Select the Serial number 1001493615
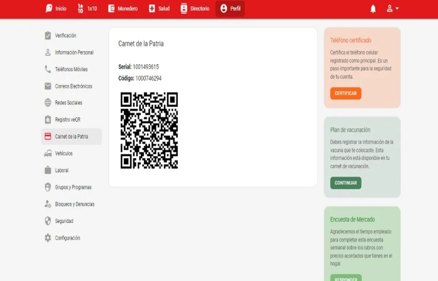 pos(146,67)
